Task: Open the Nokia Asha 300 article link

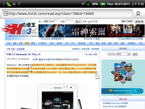Action: 115,103
